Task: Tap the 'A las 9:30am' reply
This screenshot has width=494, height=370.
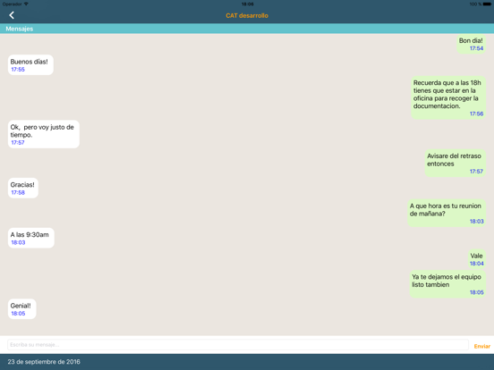Action: tap(30, 238)
